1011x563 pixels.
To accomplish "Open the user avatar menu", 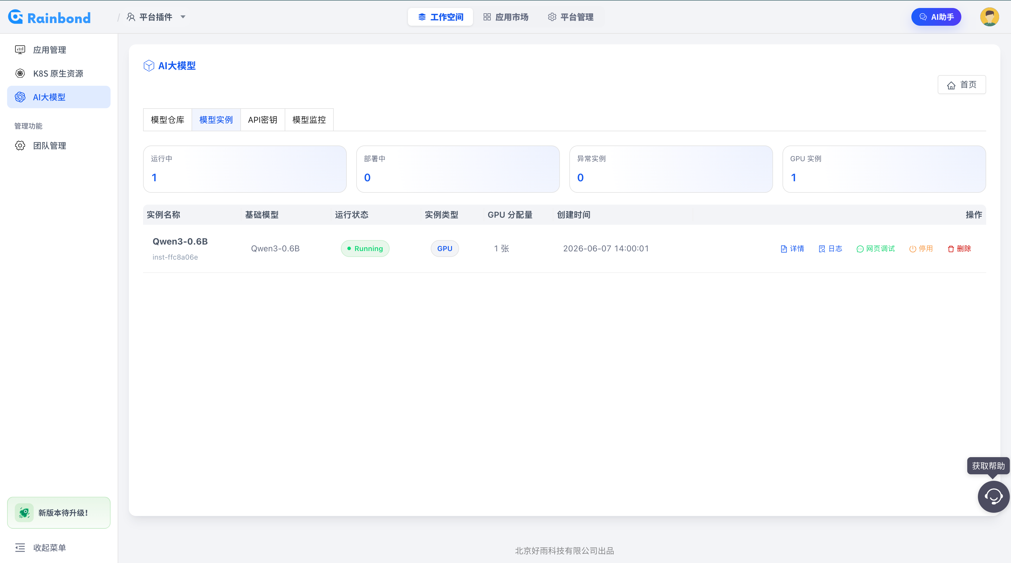I will click(x=989, y=17).
